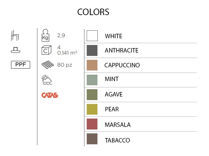
Task: Click the CAPPUCCINO color label
Action: point(122,65)
